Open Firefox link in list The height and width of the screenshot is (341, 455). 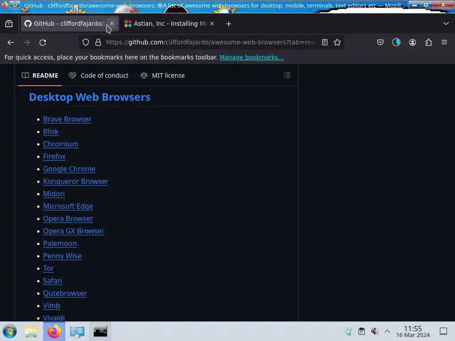coord(54,157)
